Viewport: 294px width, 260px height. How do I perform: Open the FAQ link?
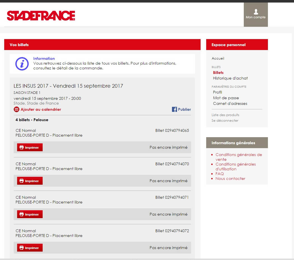click(220, 174)
